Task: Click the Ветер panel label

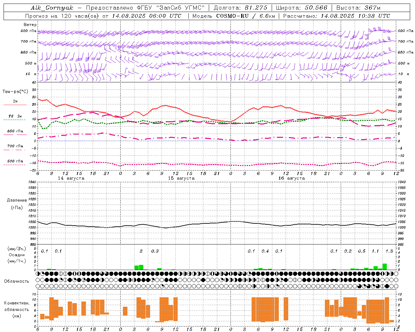Action: pos(30,25)
